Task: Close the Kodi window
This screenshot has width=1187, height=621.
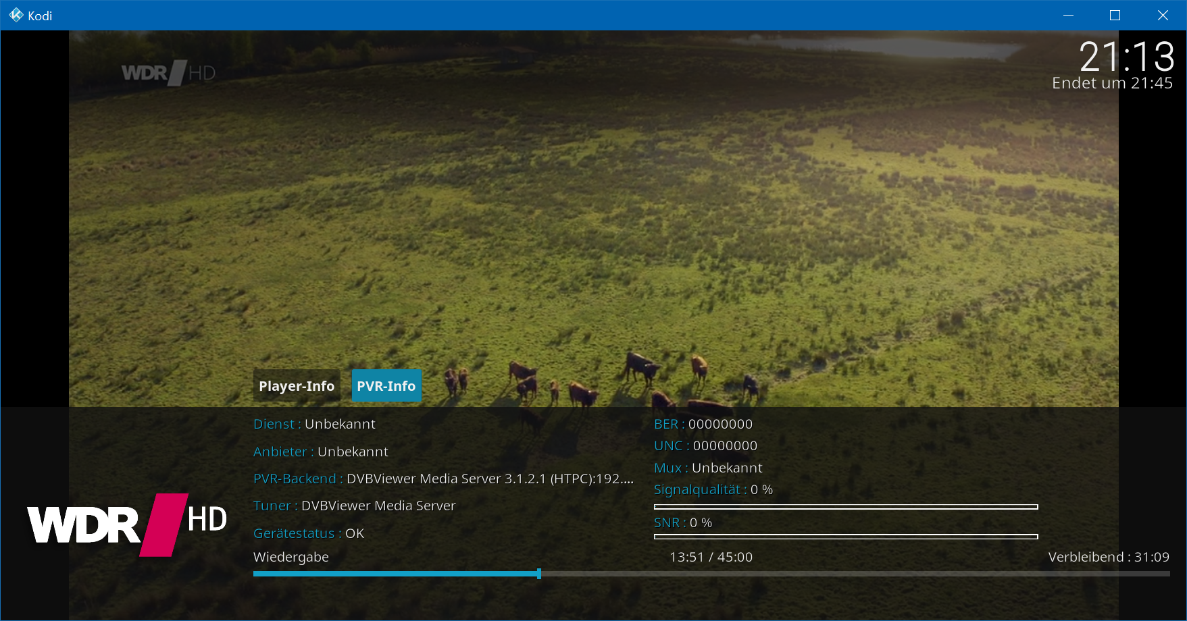Action: (1163, 16)
